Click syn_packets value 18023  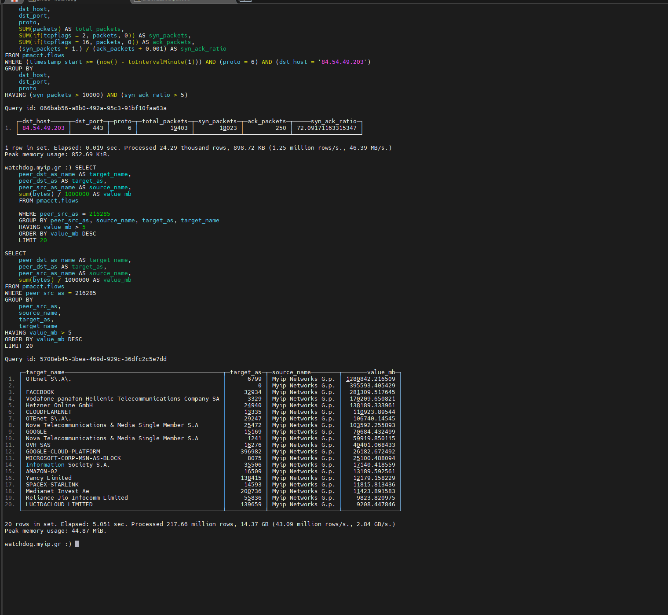click(228, 128)
